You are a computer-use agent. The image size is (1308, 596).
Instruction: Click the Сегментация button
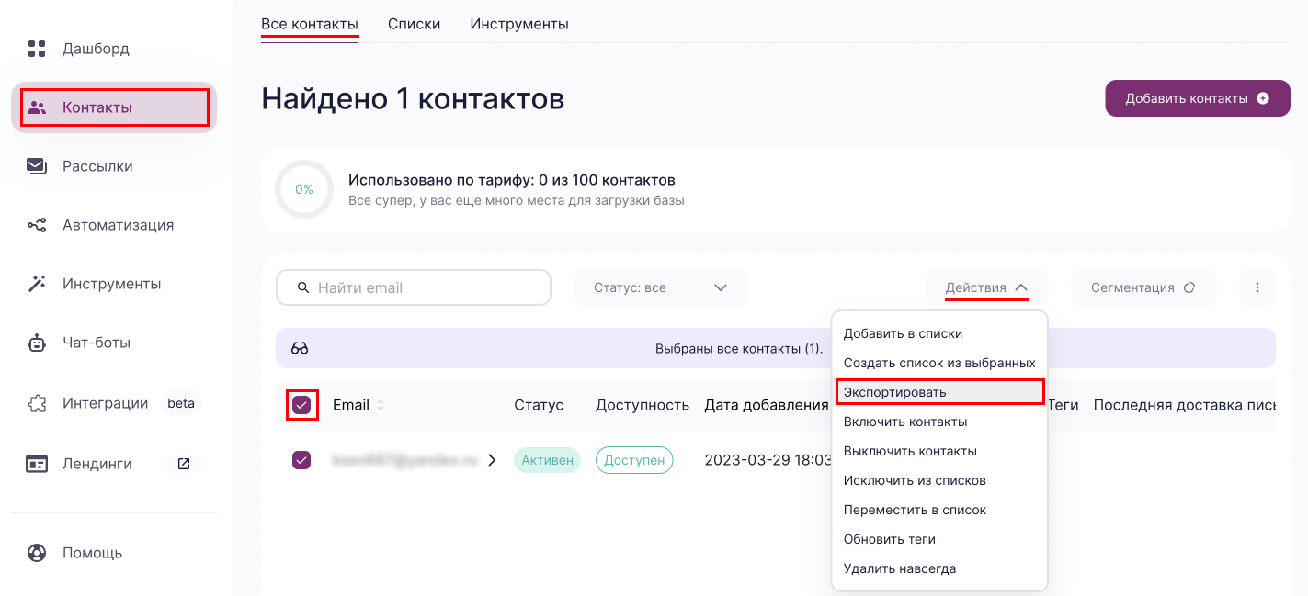tap(1143, 287)
